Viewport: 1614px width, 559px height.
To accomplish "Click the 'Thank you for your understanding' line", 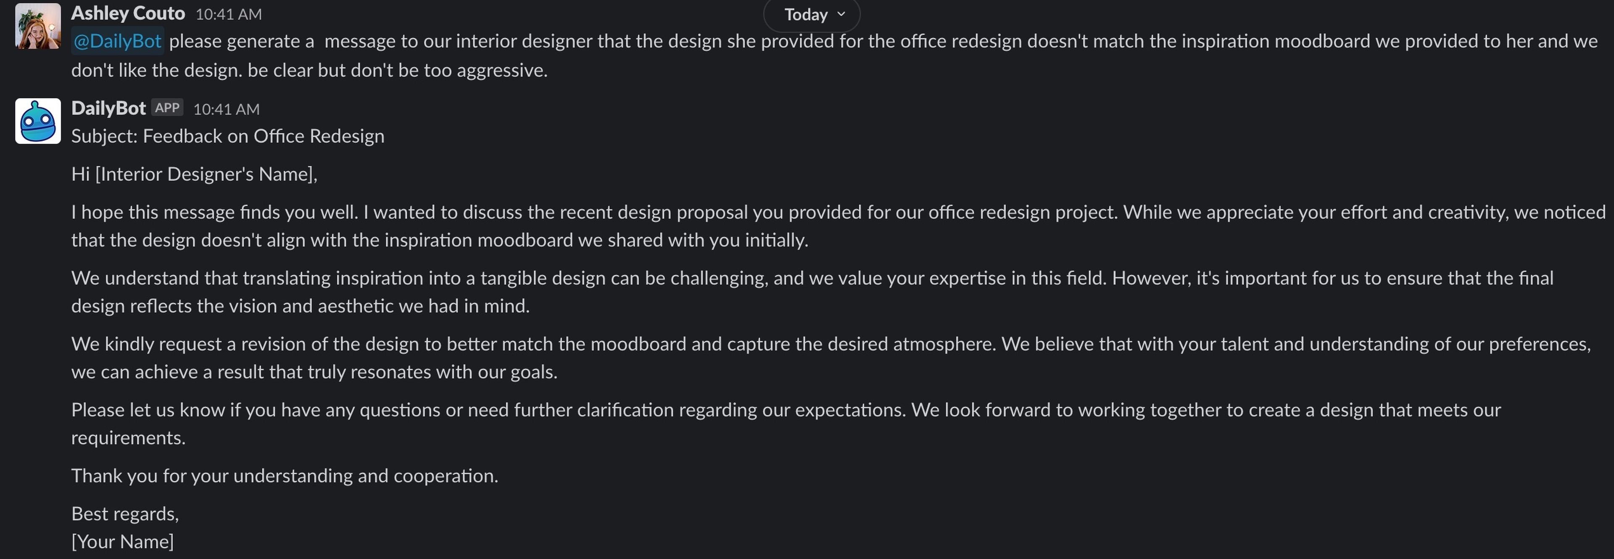I will point(285,476).
